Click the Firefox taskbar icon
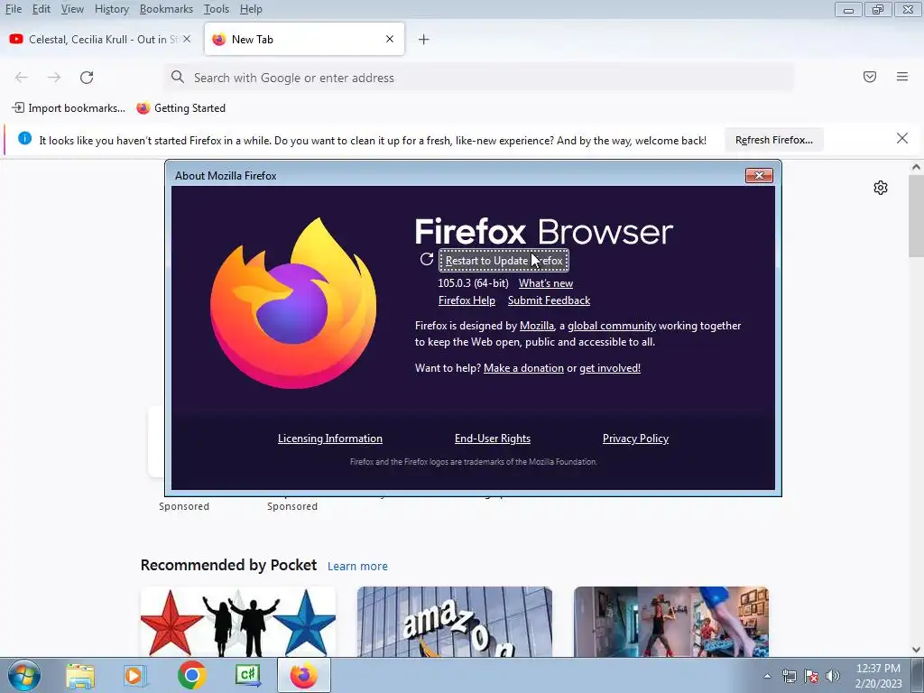924x693 pixels. (x=303, y=675)
